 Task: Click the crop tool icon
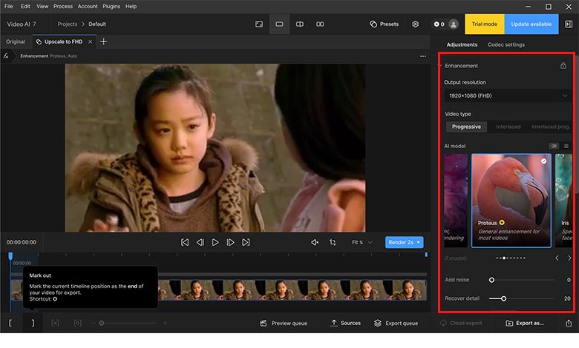[333, 242]
